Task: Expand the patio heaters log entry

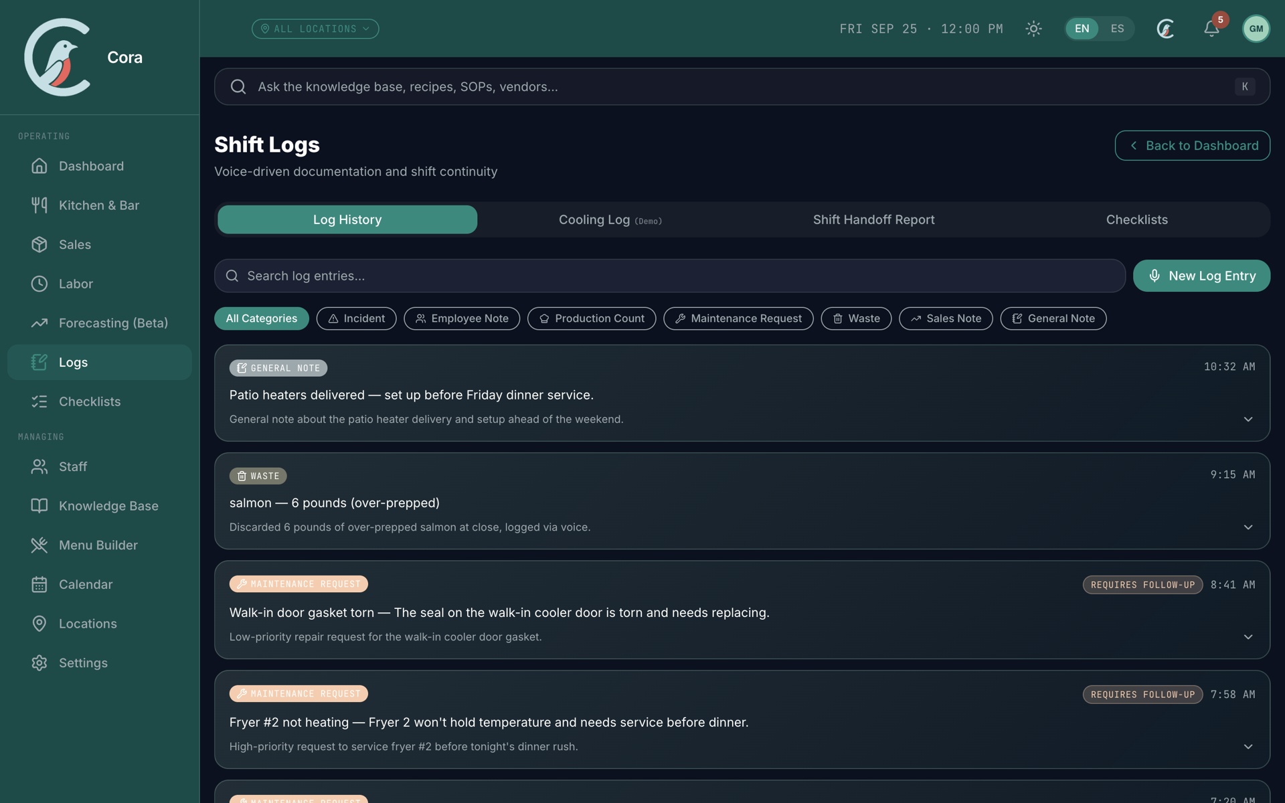Action: pos(1248,420)
